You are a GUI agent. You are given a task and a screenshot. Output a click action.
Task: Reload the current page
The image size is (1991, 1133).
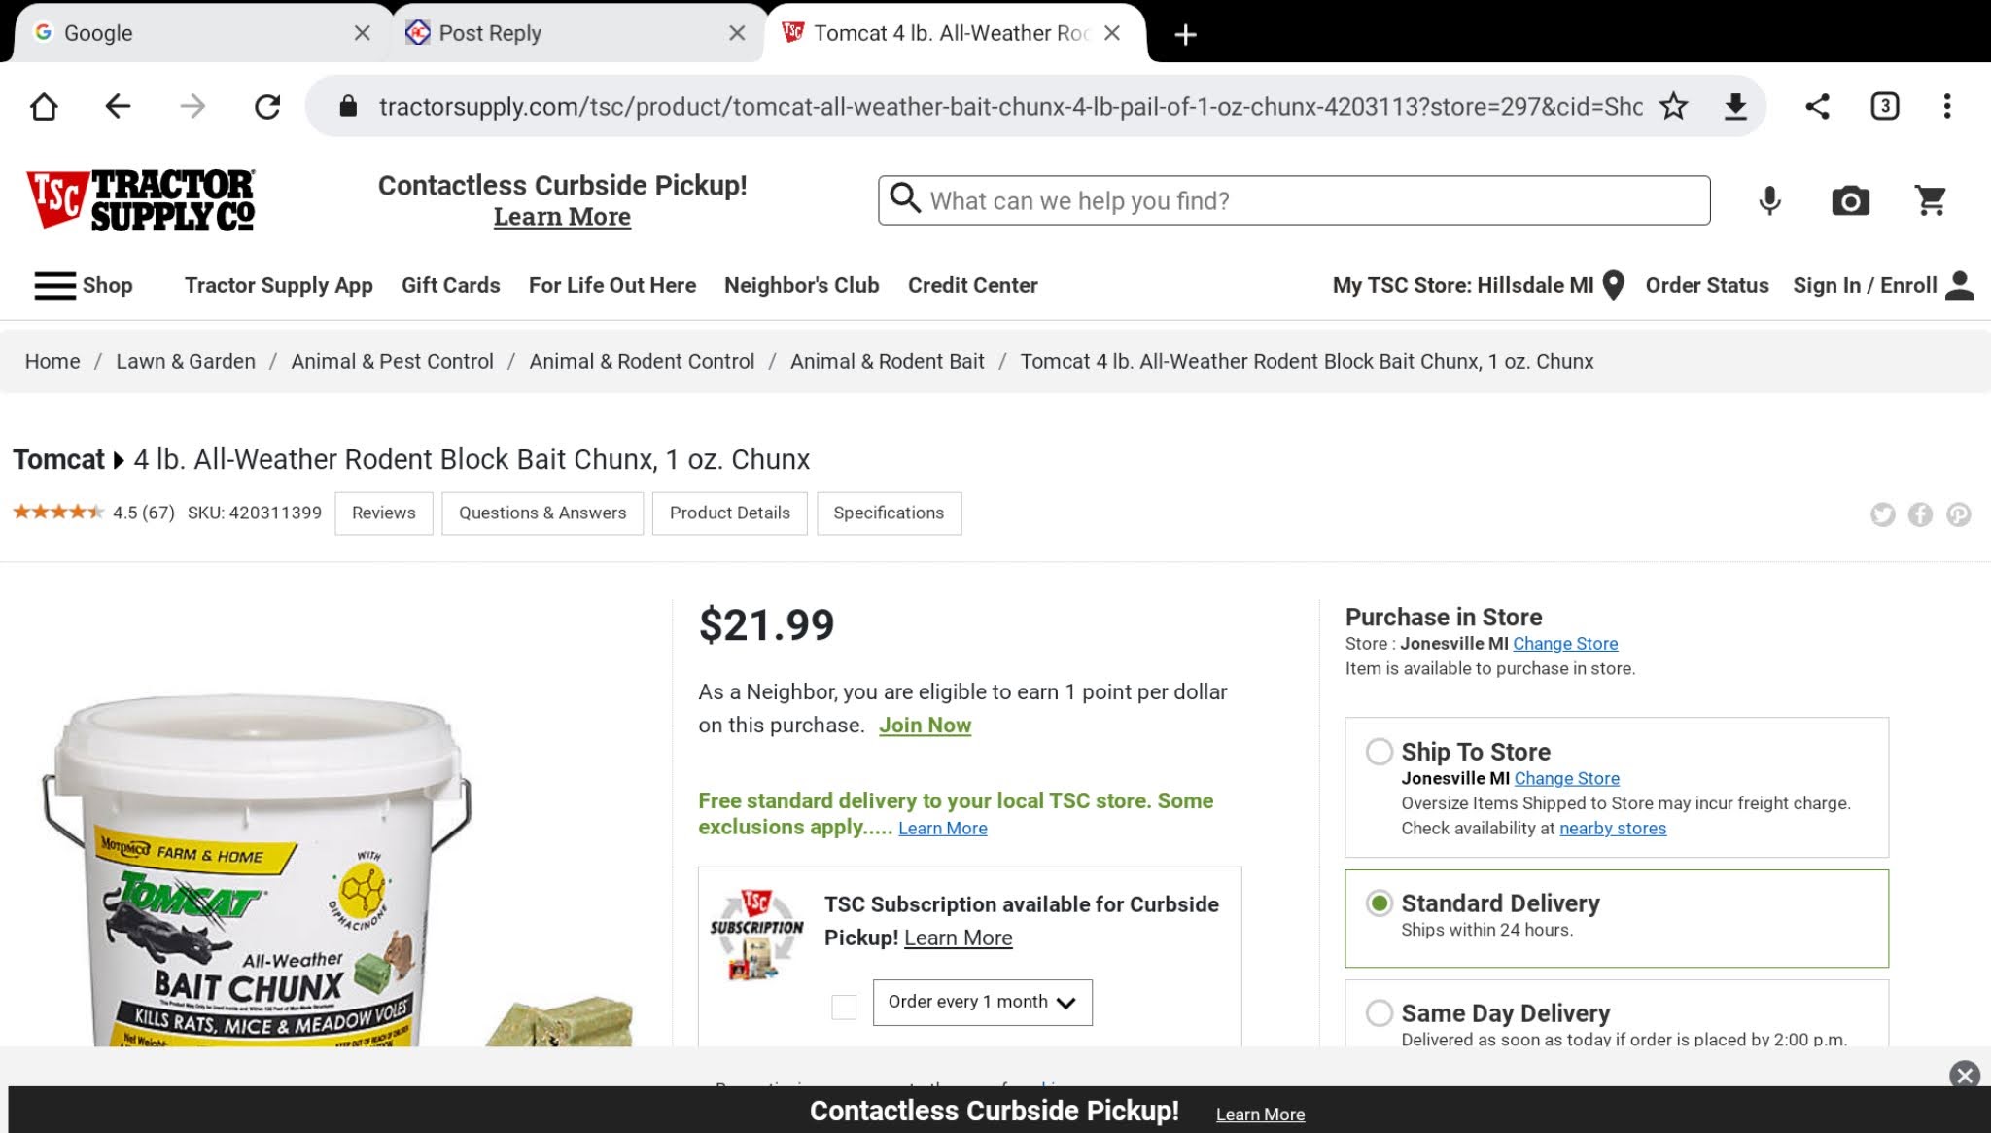pyautogui.click(x=267, y=106)
